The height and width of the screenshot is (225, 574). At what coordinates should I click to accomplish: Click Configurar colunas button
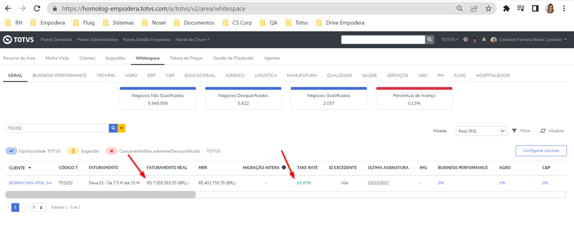541,150
